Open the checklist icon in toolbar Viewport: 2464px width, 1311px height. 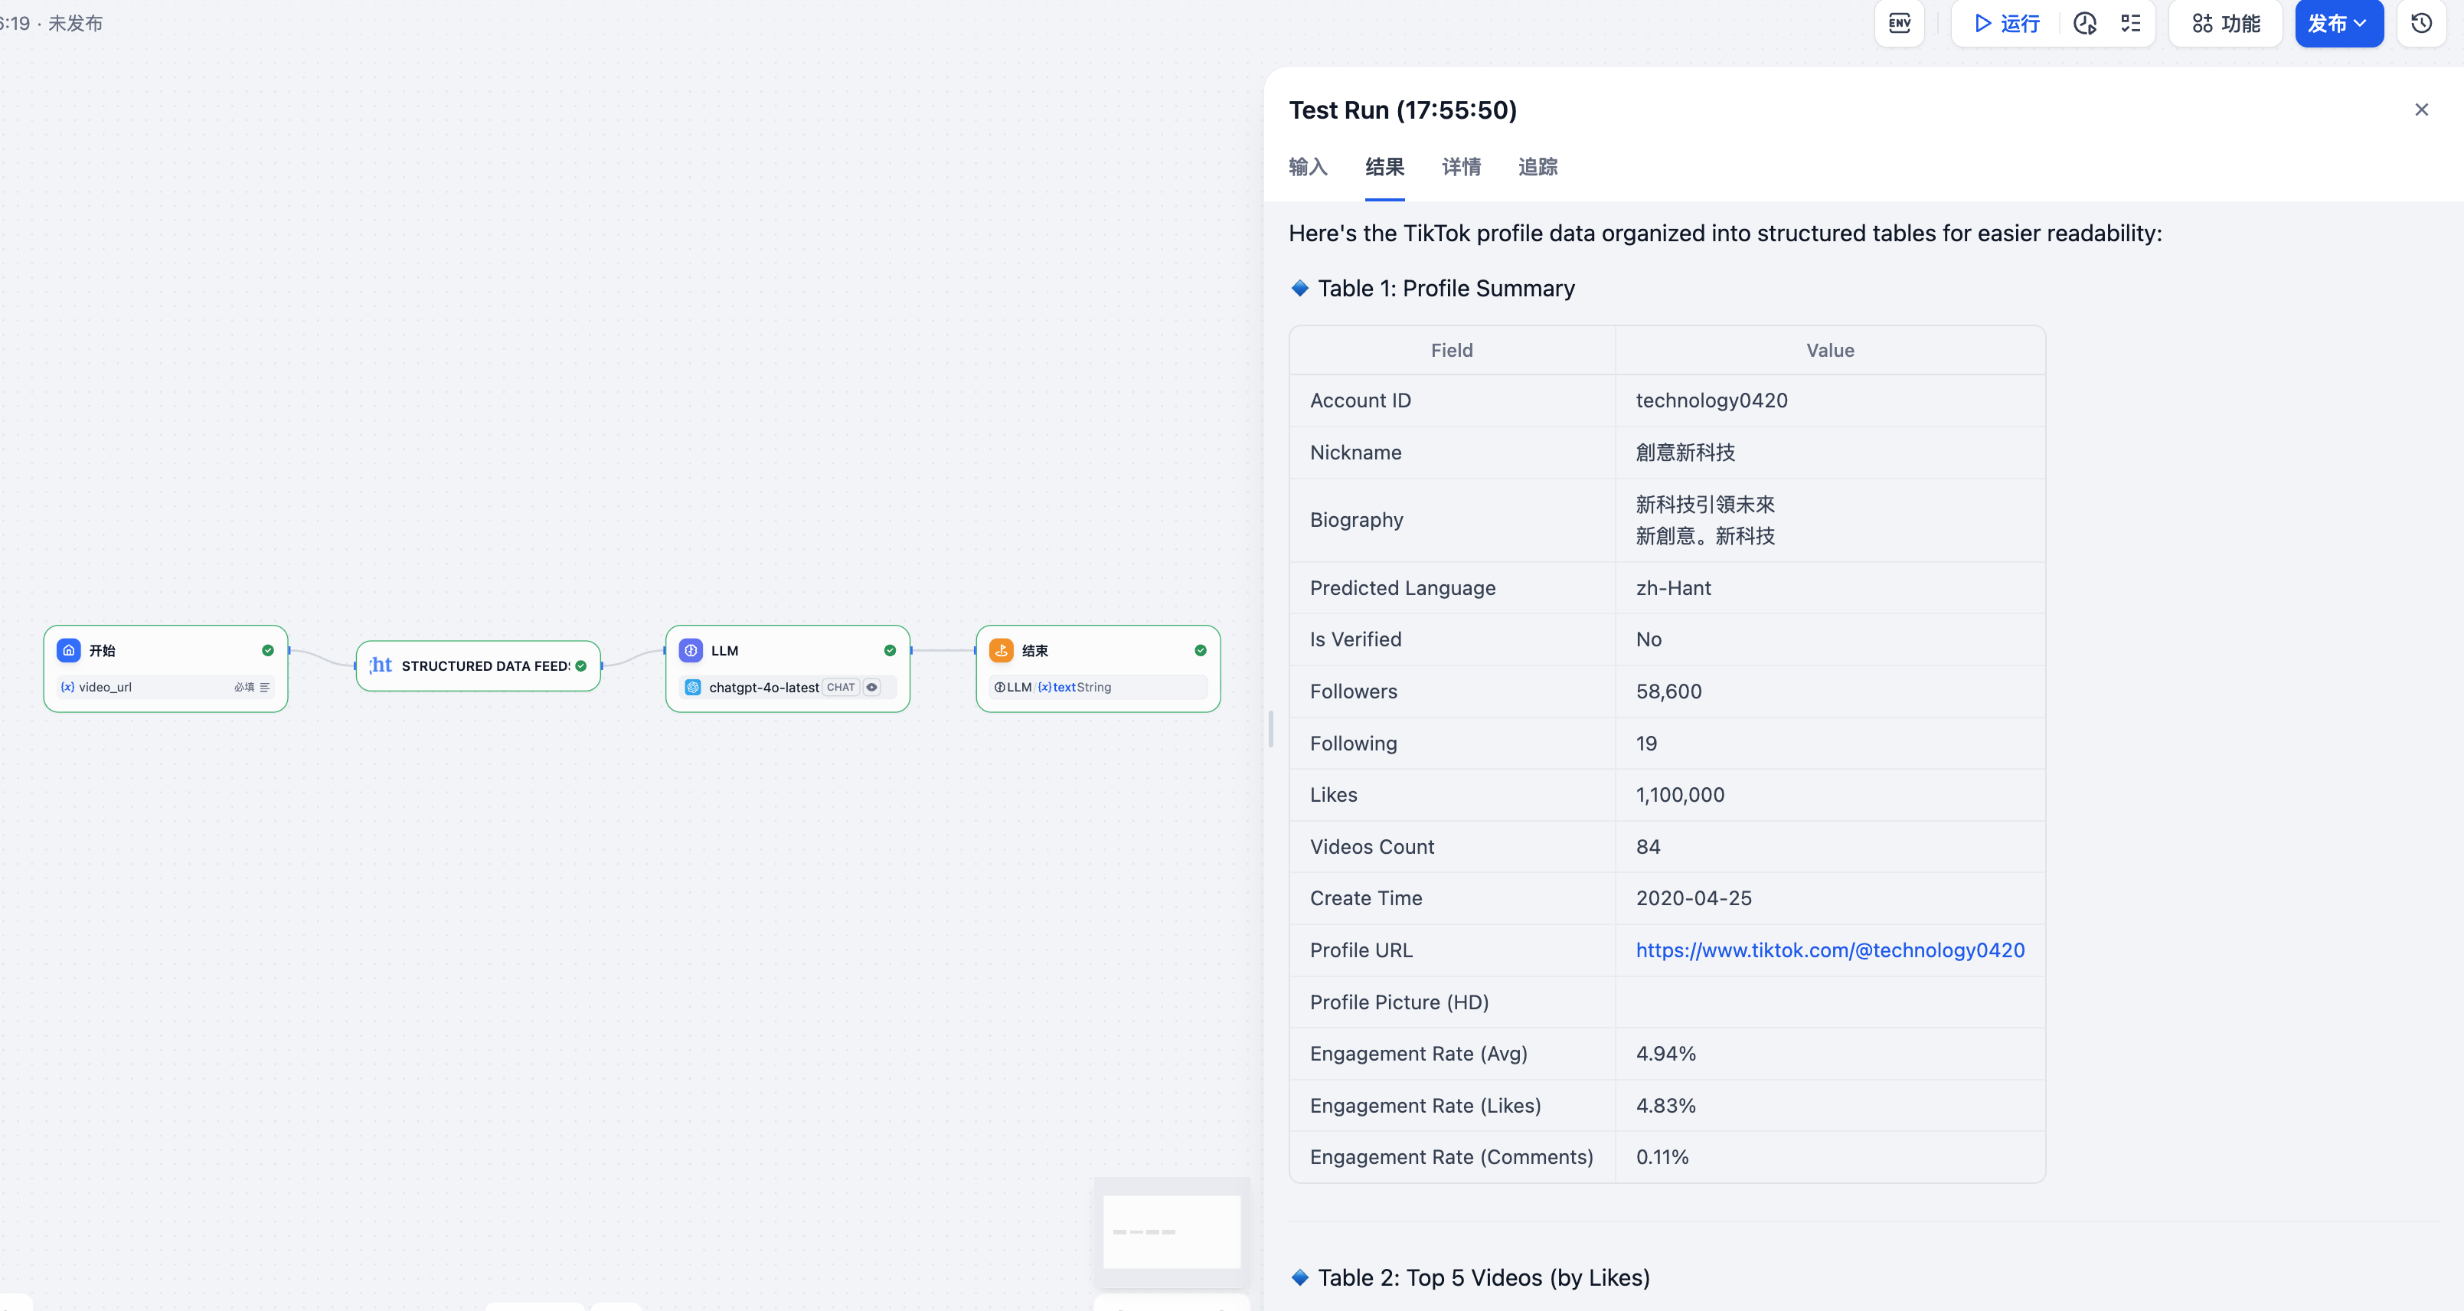click(x=2130, y=23)
